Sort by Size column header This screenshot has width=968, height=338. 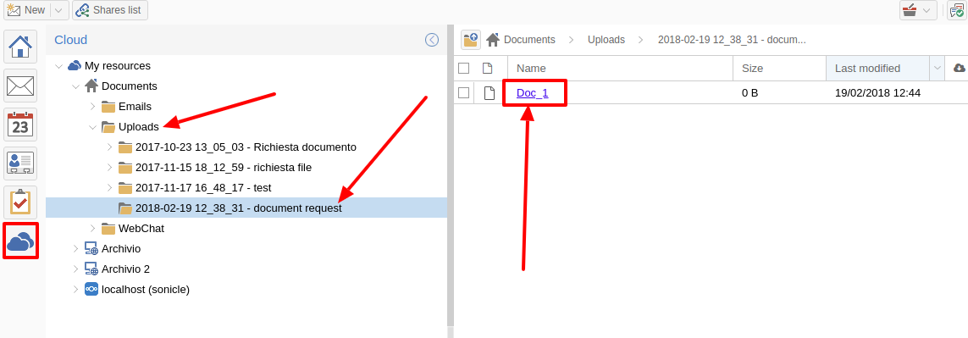[x=779, y=68]
